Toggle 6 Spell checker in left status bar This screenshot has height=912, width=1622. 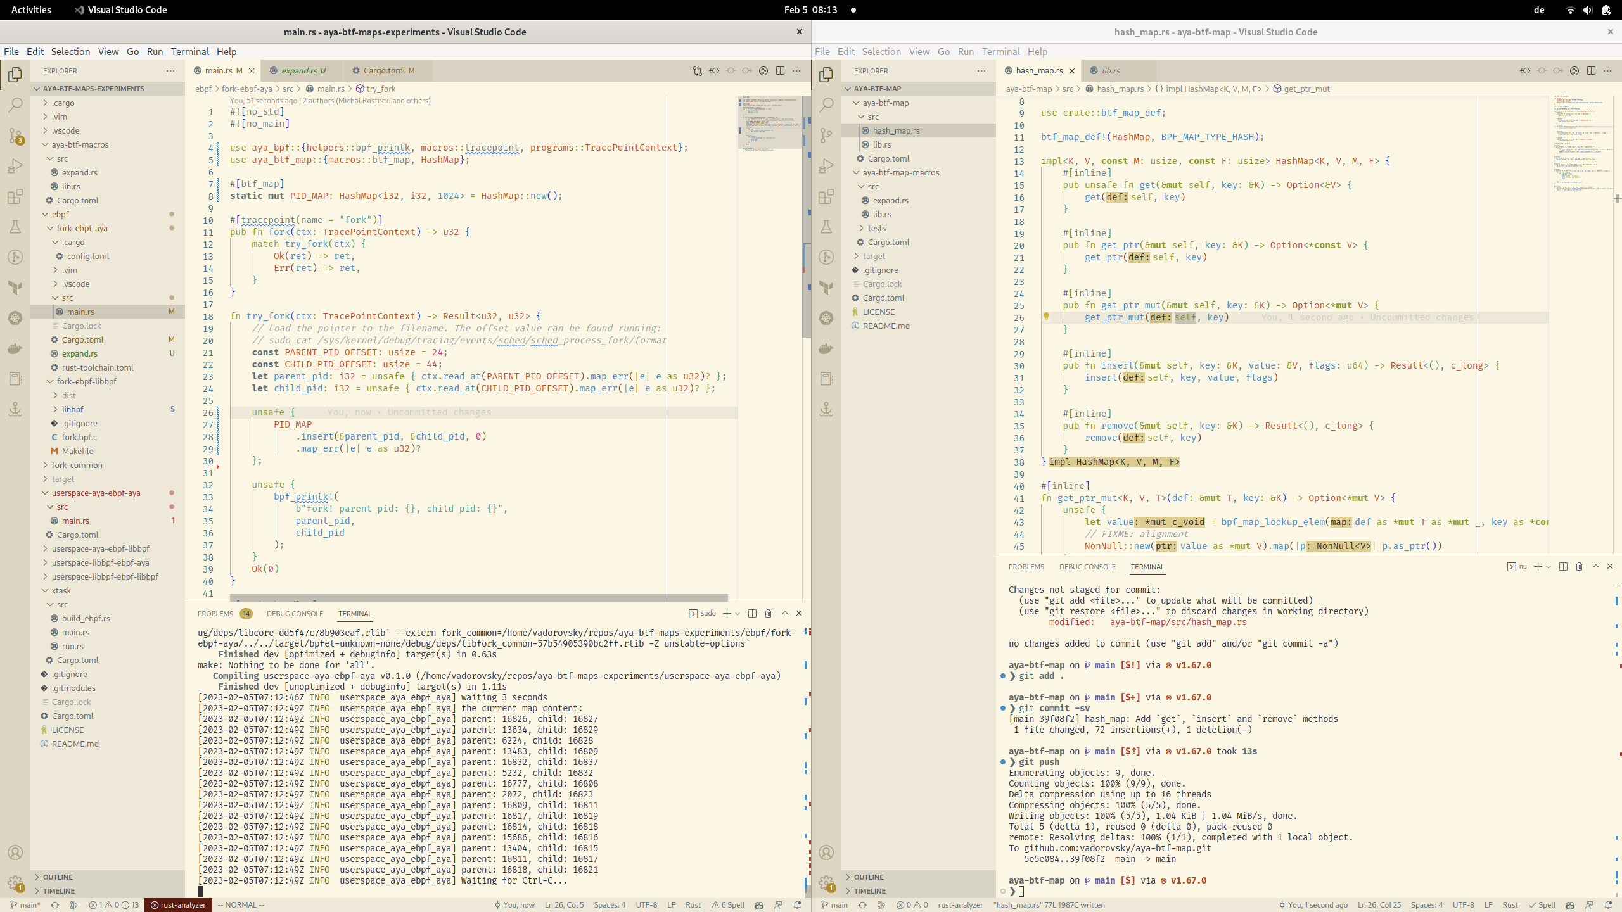pos(728,905)
